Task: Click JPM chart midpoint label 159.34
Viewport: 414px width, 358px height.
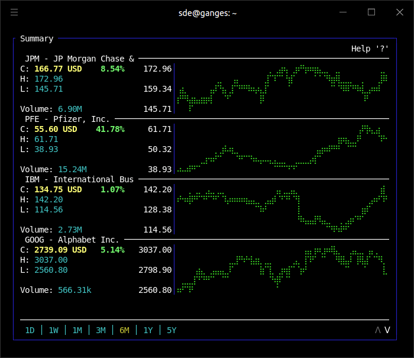Action: [x=157, y=89]
